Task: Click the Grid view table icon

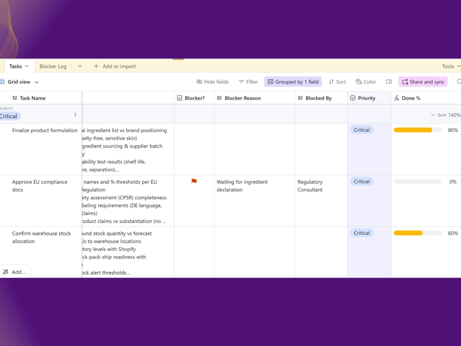Action: (x=2, y=82)
